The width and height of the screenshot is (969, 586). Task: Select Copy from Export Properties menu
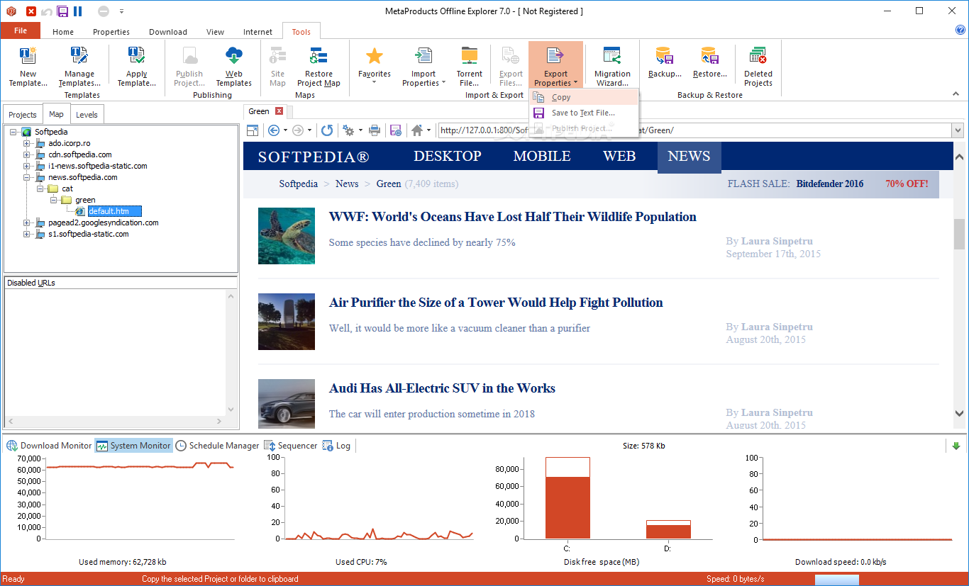[x=585, y=97]
